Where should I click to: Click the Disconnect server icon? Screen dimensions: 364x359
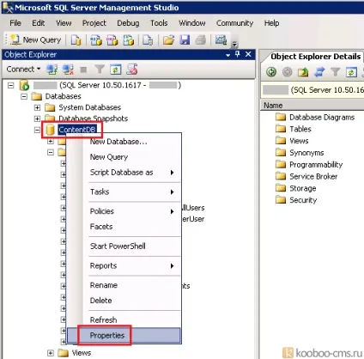pyautogui.click(x=68, y=70)
